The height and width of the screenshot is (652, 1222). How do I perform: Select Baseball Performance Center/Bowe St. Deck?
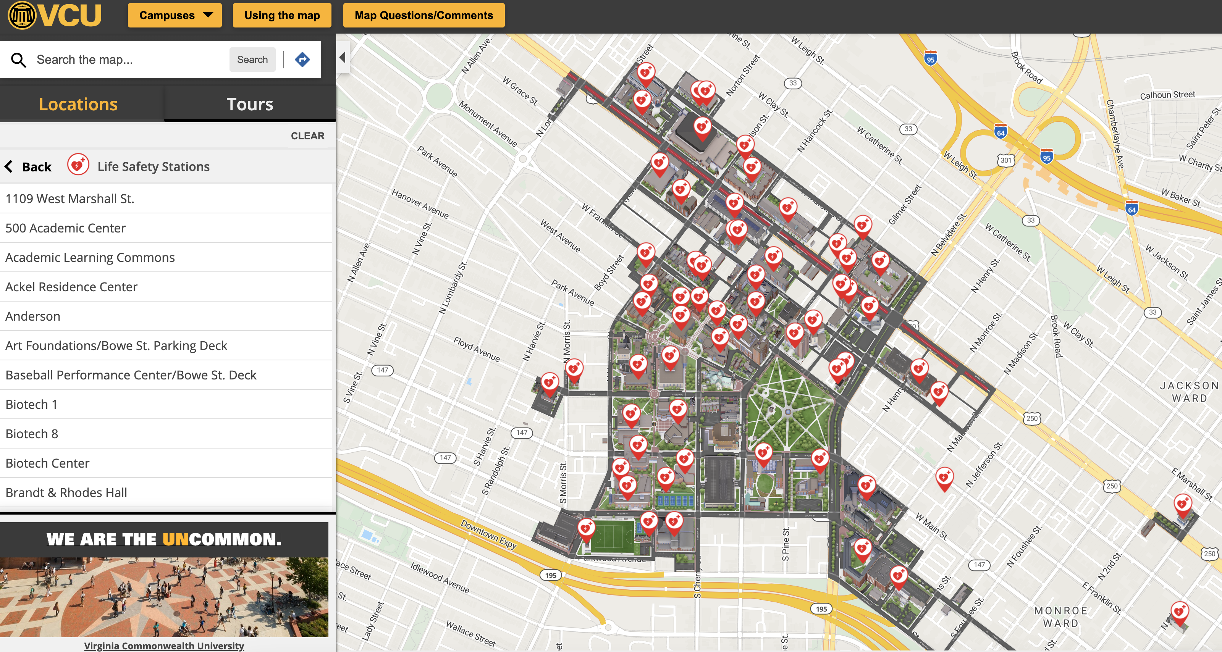[x=166, y=375]
